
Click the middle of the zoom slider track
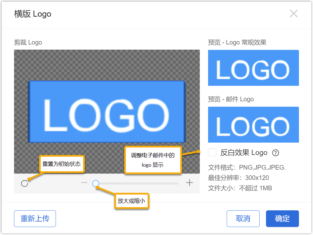click(x=137, y=183)
